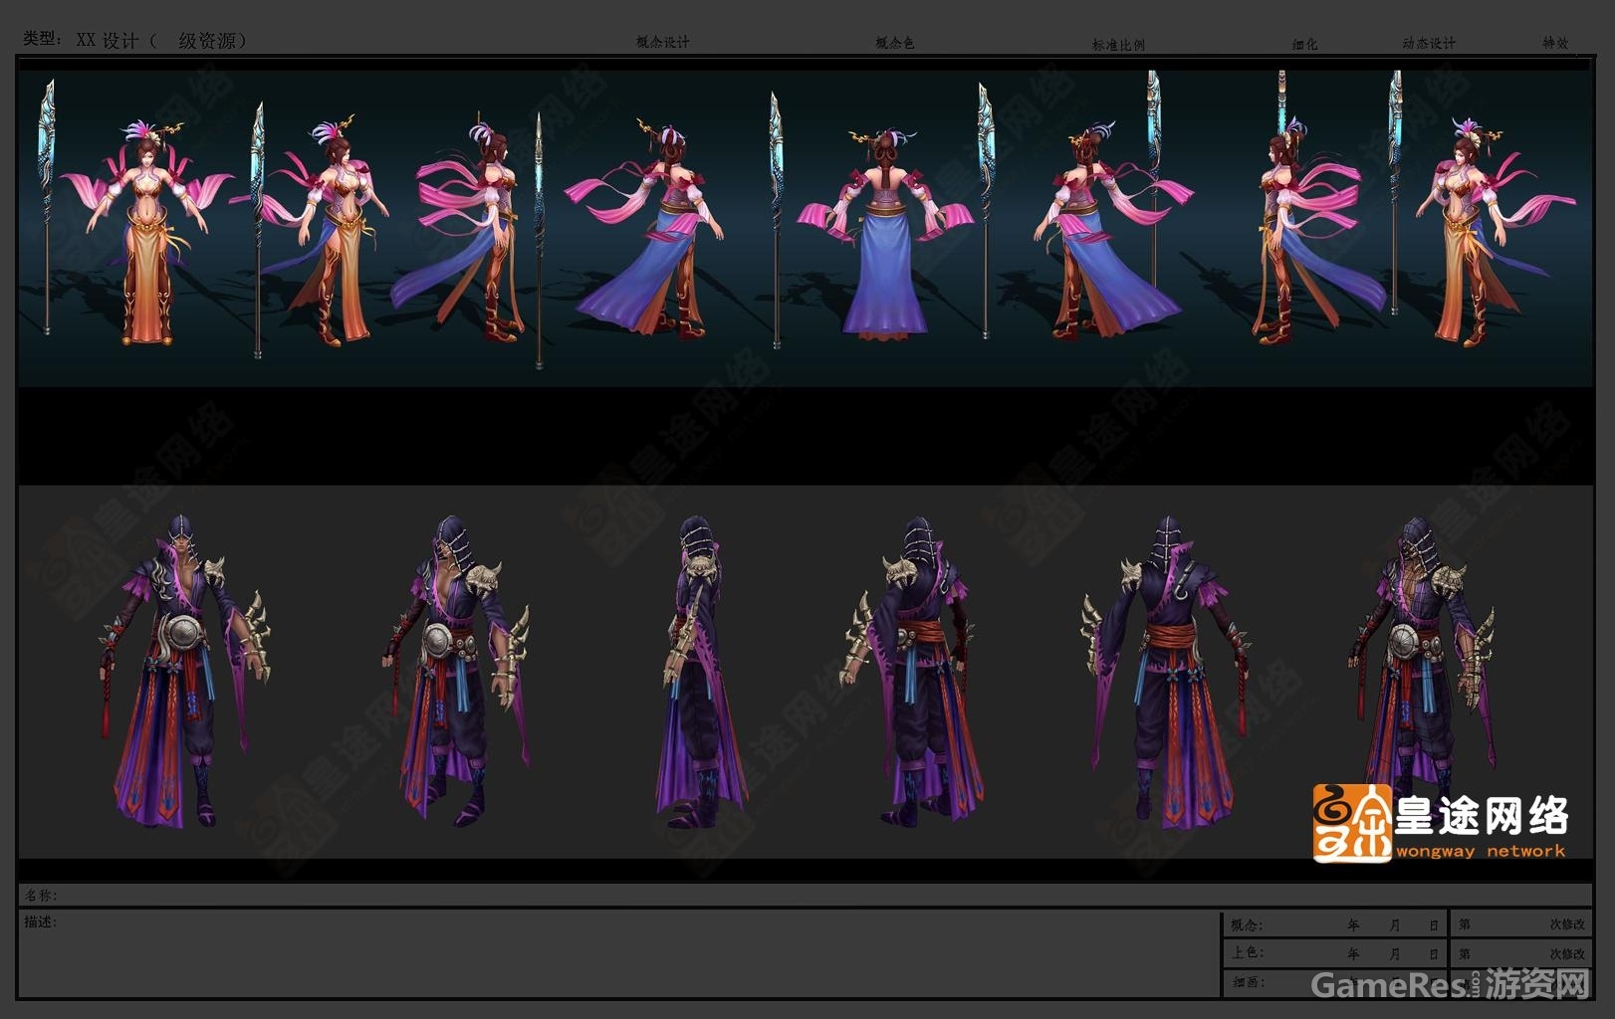1615x1019 pixels.
Task: Click into the 名称 name field
Action: tap(807, 895)
